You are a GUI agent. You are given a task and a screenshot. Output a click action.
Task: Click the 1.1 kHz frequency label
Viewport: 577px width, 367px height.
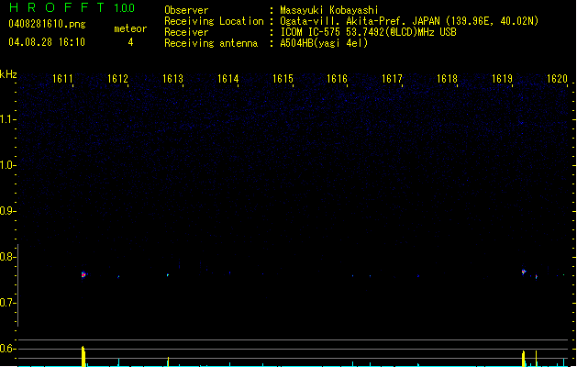coord(6,119)
